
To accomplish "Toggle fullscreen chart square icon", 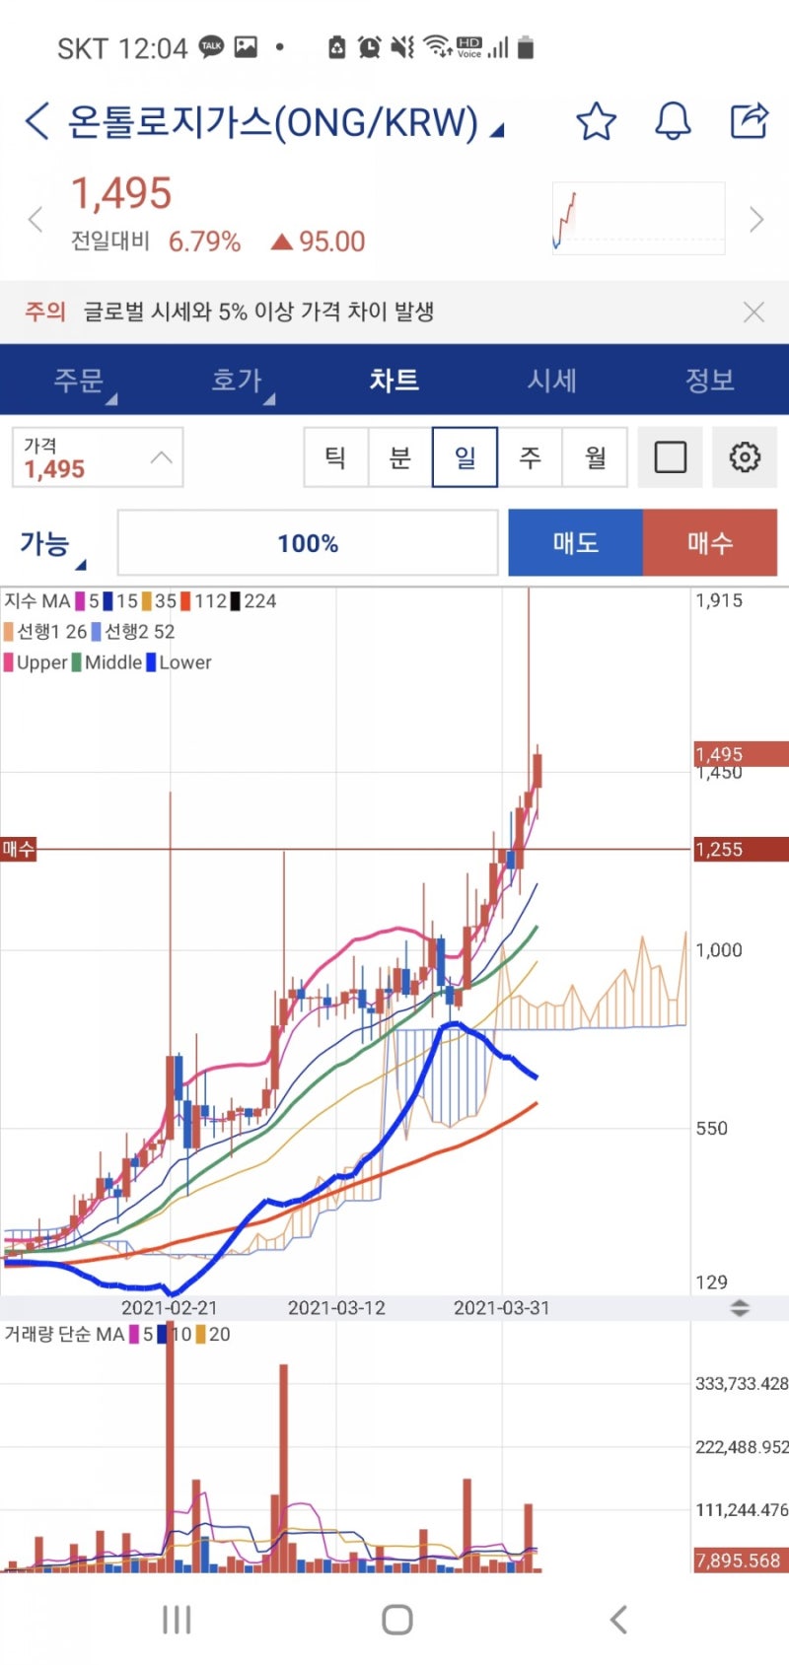I will click(x=671, y=457).
